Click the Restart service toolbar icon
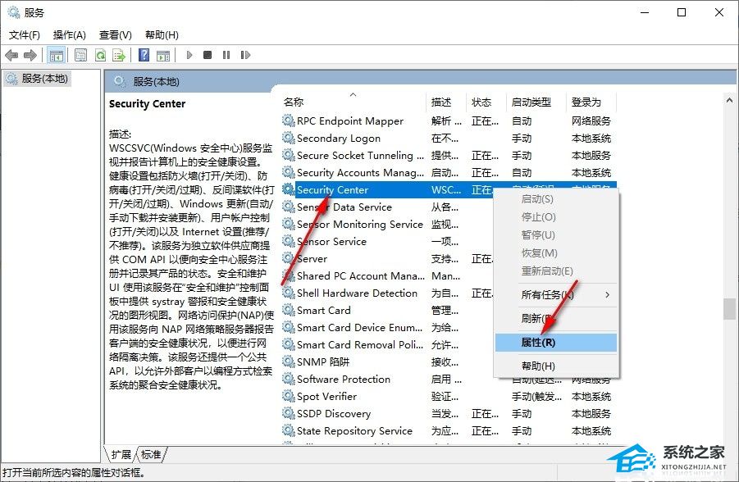739x482 pixels. (x=245, y=55)
